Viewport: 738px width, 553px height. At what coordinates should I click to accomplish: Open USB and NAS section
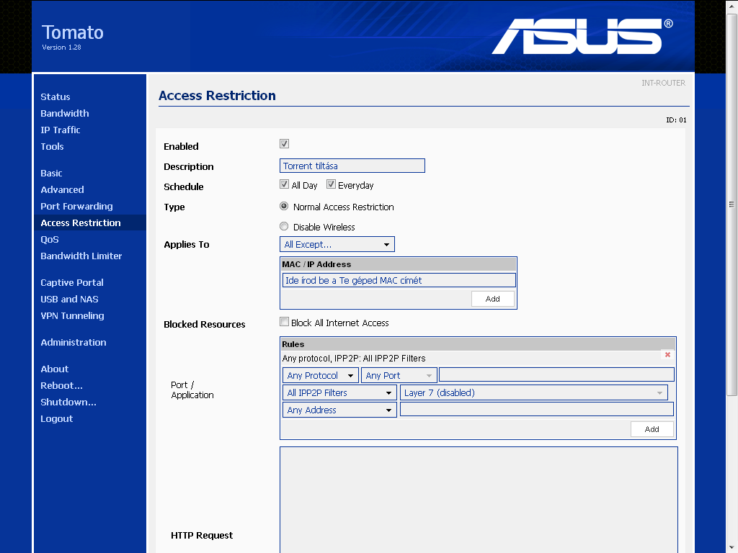pyautogui.click(x=69, y=299)
